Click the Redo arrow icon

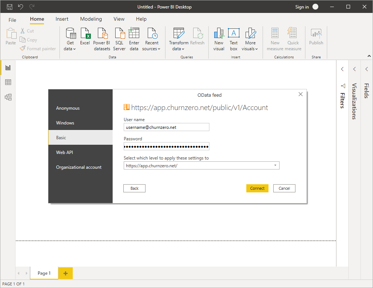pos(32,7)
